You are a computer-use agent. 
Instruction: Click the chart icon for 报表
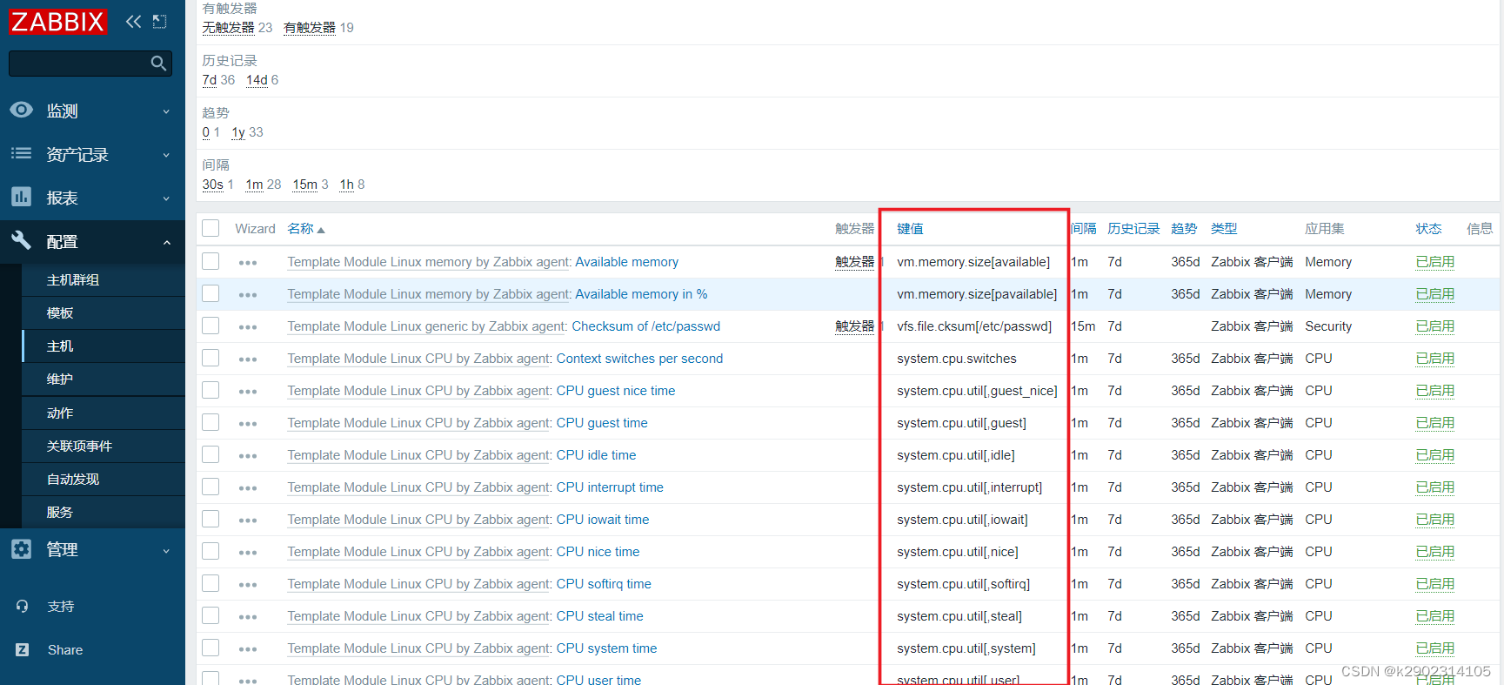[x=22, y=198]
